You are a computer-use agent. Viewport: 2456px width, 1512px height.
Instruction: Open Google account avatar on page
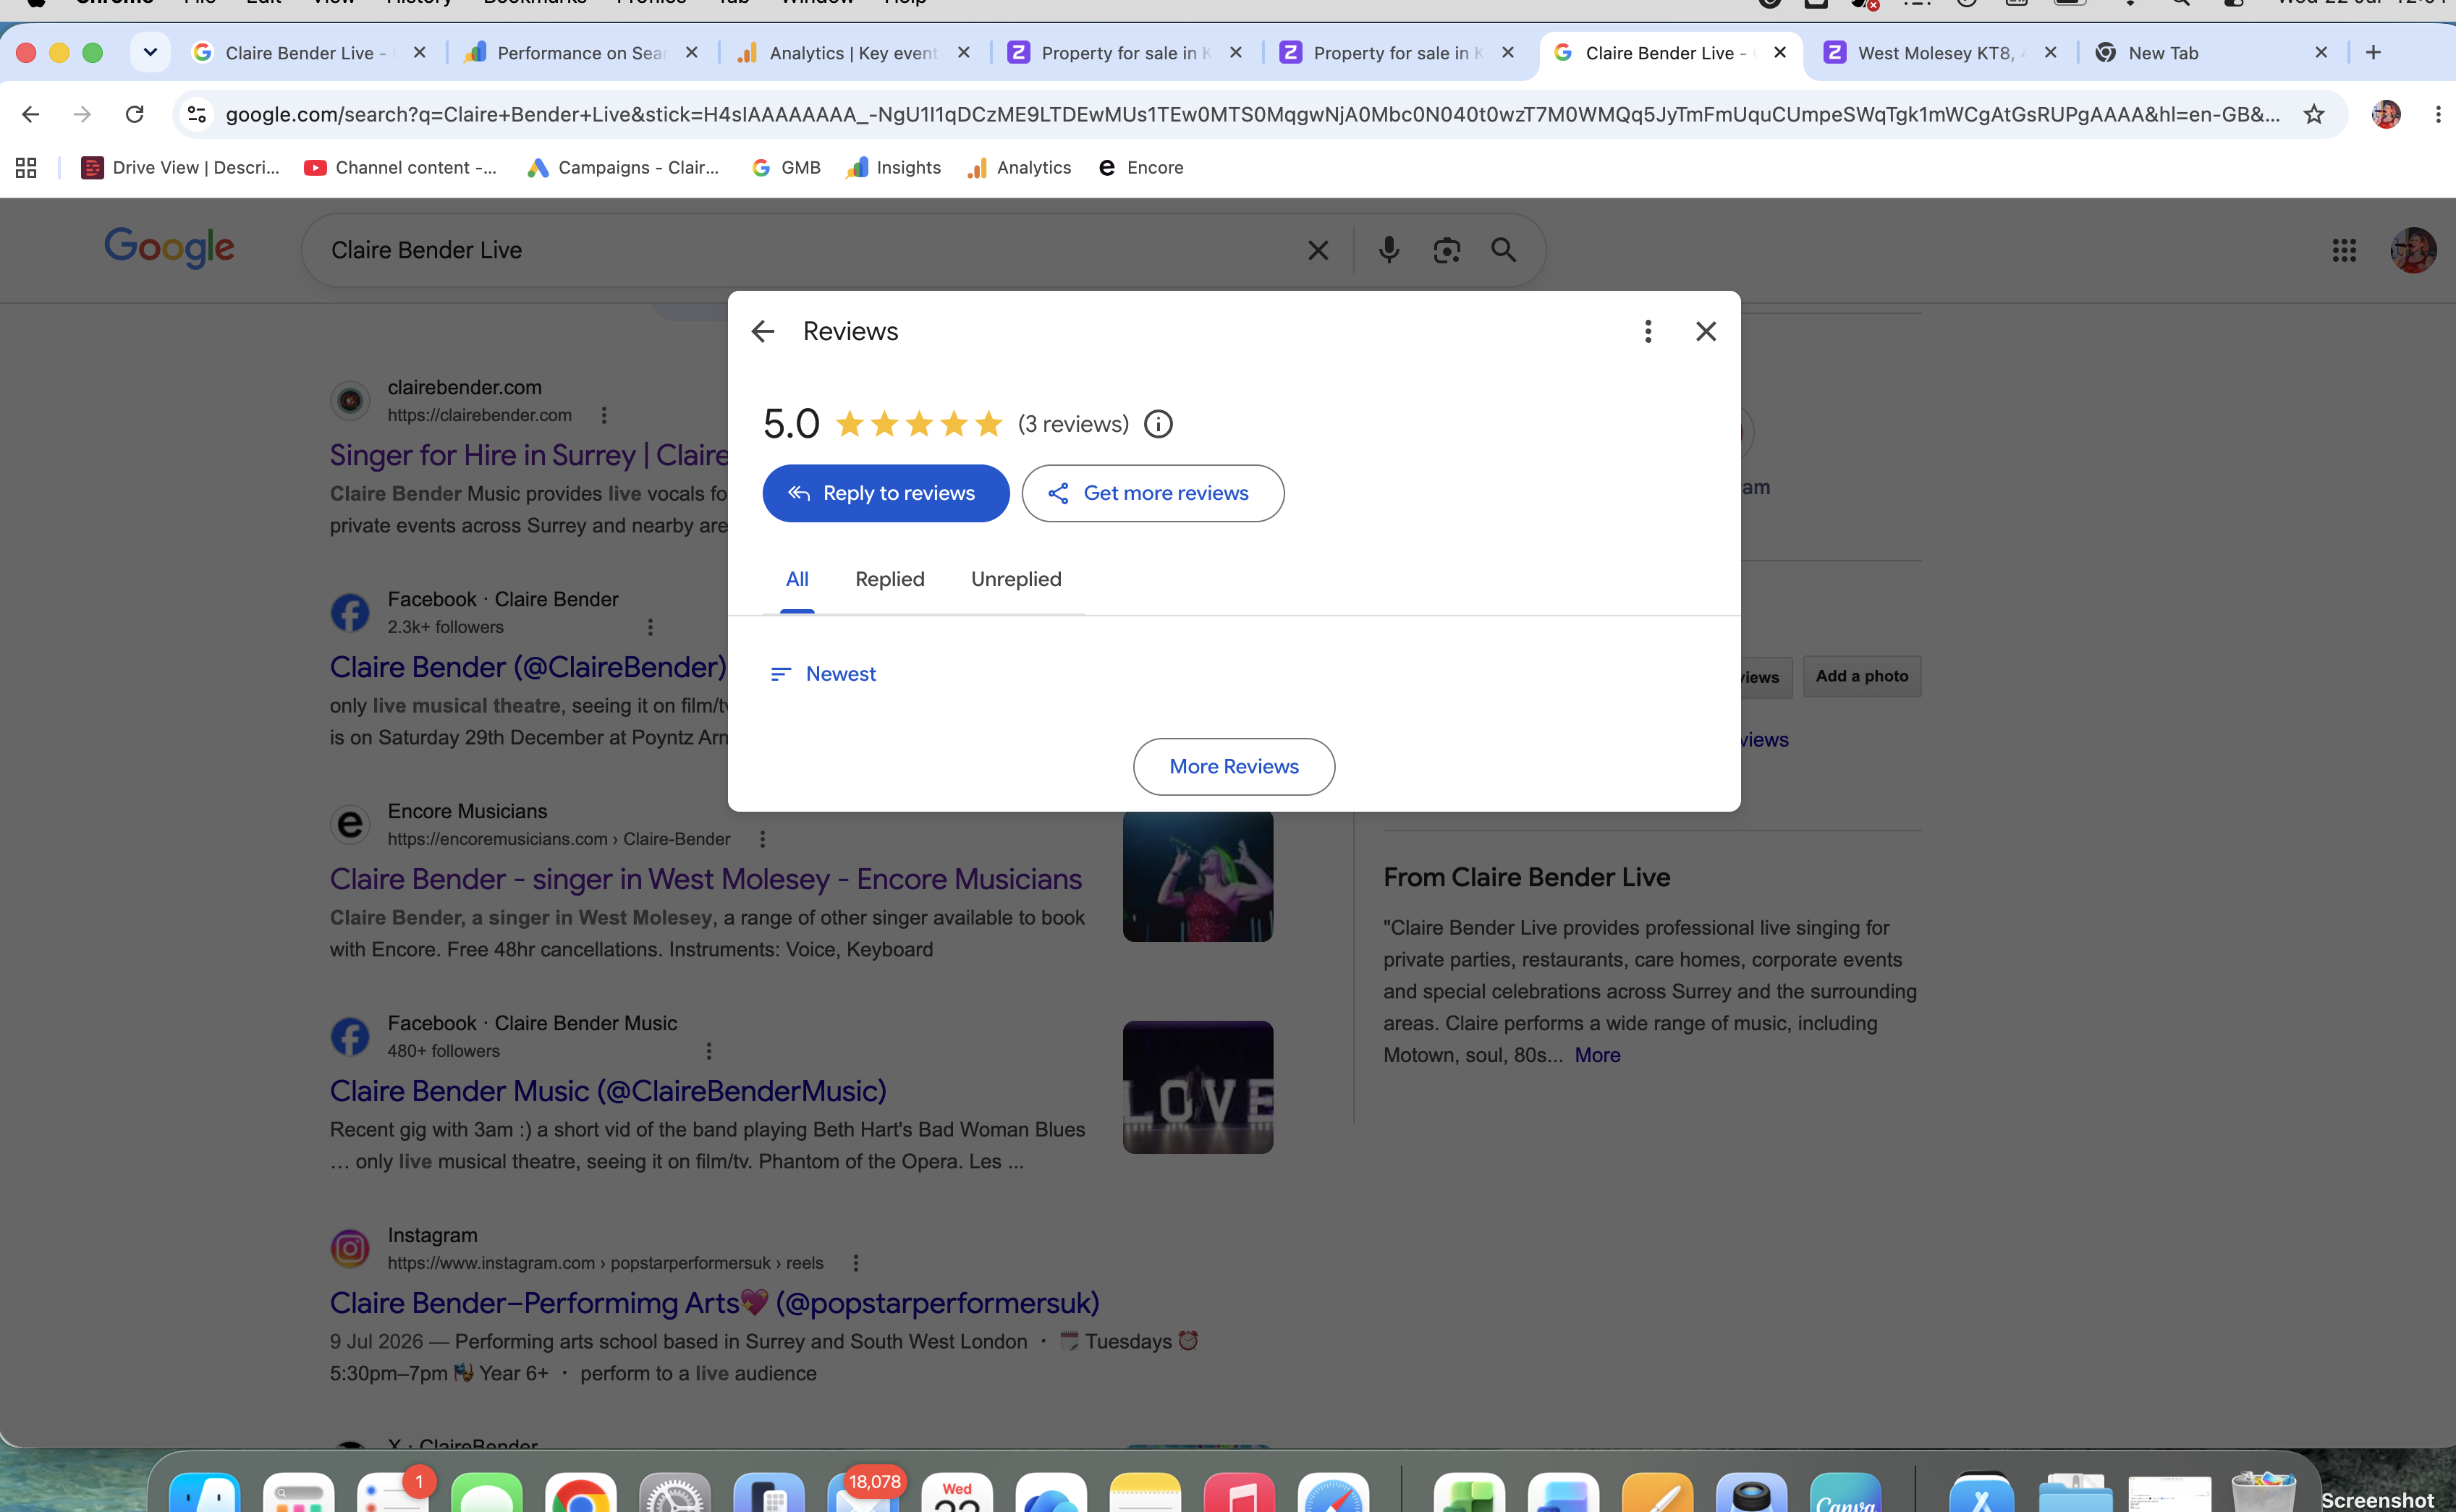(x=2413, y=250)
